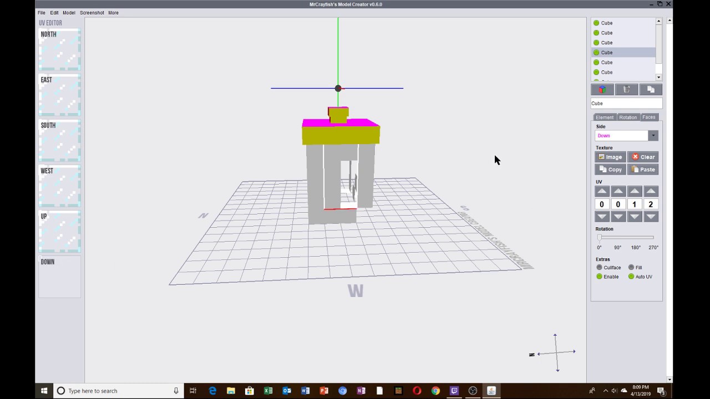Open Excel from the taskbar
Viewport: 710px width, 399px height.
[268, 391]
